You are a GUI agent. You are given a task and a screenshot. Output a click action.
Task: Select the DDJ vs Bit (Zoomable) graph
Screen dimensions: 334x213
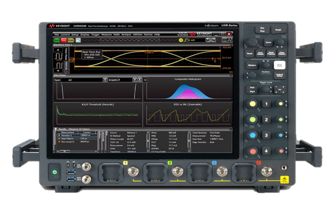(187, 115)
